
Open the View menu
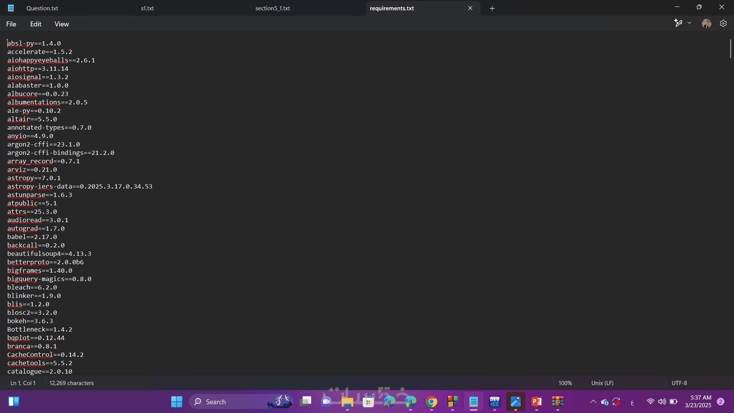coord(62,24)
